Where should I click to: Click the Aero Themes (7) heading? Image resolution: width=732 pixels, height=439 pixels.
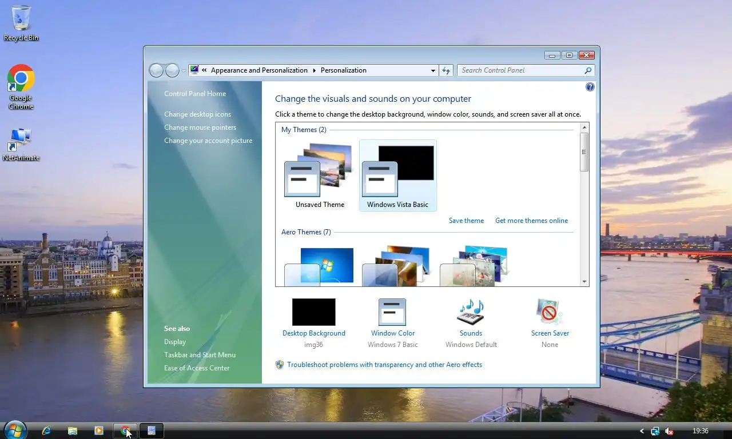click(x=306, y=232)
